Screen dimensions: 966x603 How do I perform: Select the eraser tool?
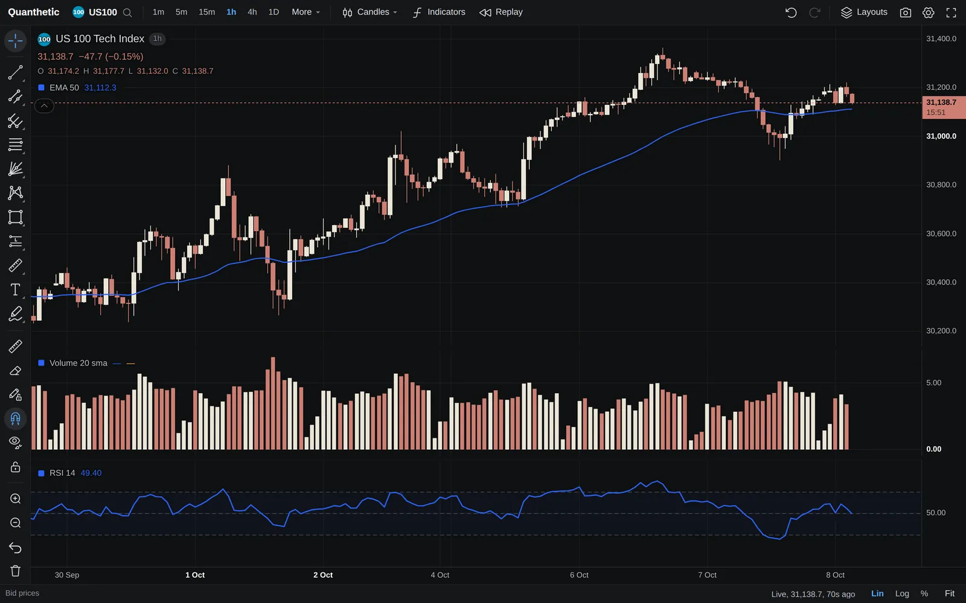click(15, 370)
